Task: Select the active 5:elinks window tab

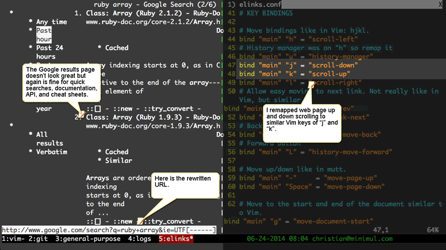Action: (176, 238)
